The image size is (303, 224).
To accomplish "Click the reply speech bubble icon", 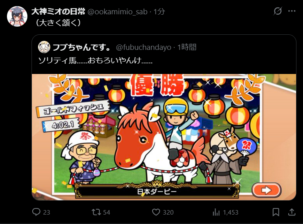I will [36, 212].
